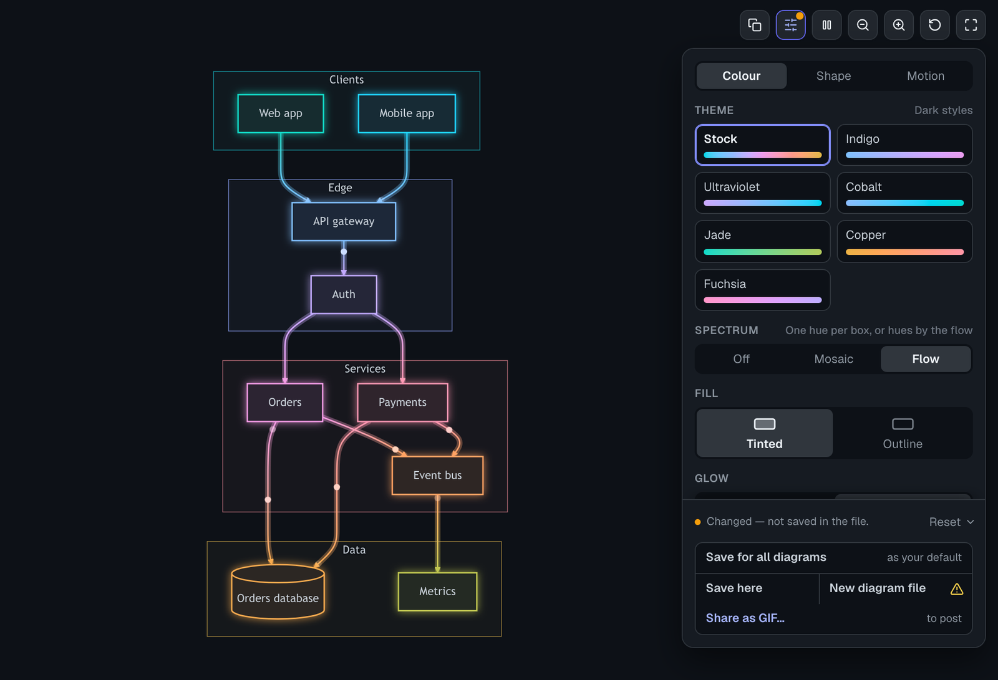Select the Fuchsia theme swatch
998x680 pixels.
tap(763, 290)
